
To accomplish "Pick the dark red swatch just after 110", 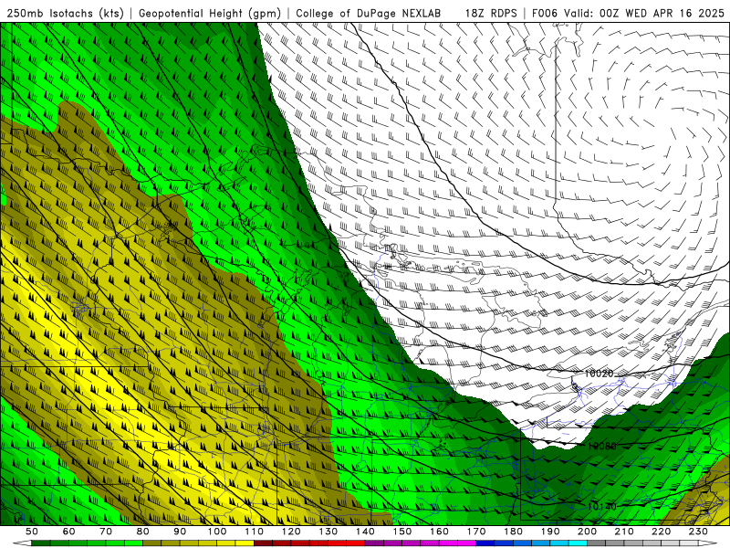I will pos(263,543).
